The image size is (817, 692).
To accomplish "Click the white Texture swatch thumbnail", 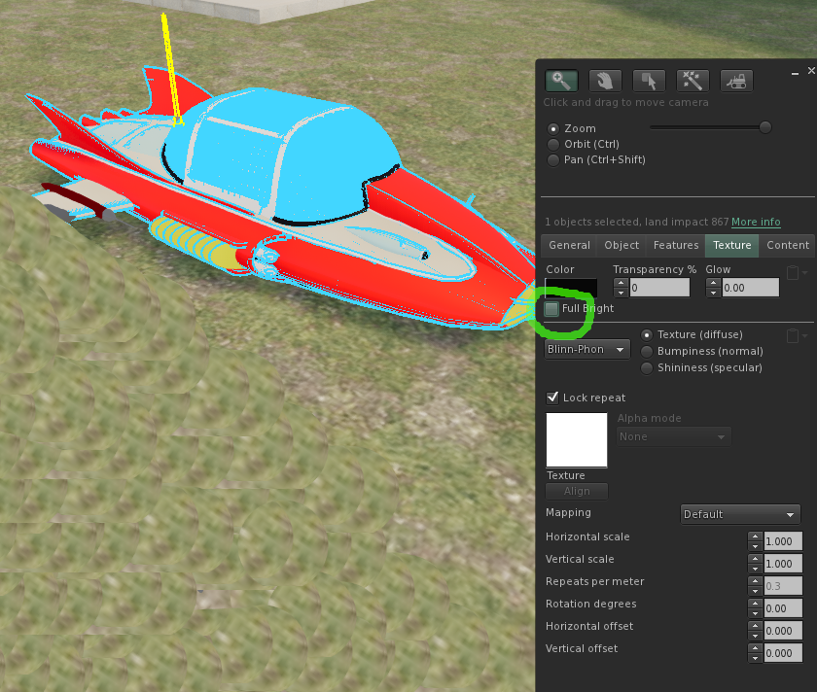I will coord(576,439).
